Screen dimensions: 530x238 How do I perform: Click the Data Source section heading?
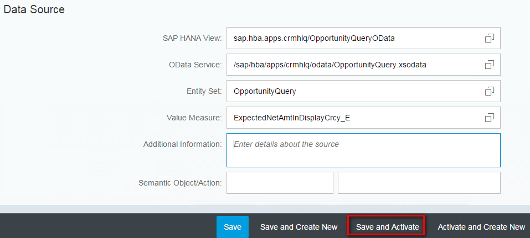point(34,9)
